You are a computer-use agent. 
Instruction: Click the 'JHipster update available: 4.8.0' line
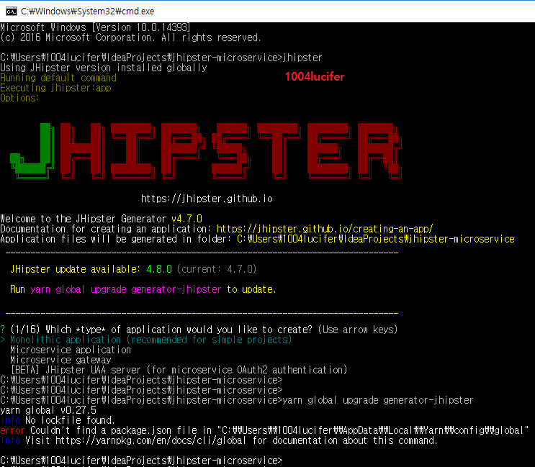coord(133,269)
